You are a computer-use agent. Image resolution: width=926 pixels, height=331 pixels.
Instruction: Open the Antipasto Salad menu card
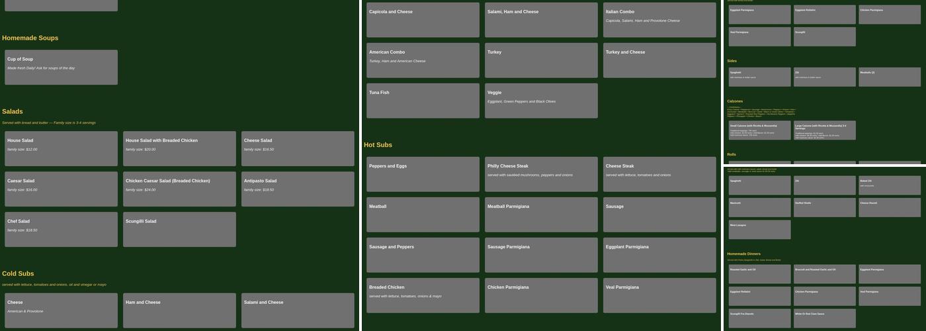tap(298, 189)
